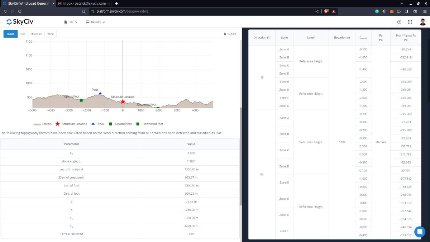Toggle Peak series in chart legend
Viewport: 430px width, 242px height.
click(x=98, y=124)
